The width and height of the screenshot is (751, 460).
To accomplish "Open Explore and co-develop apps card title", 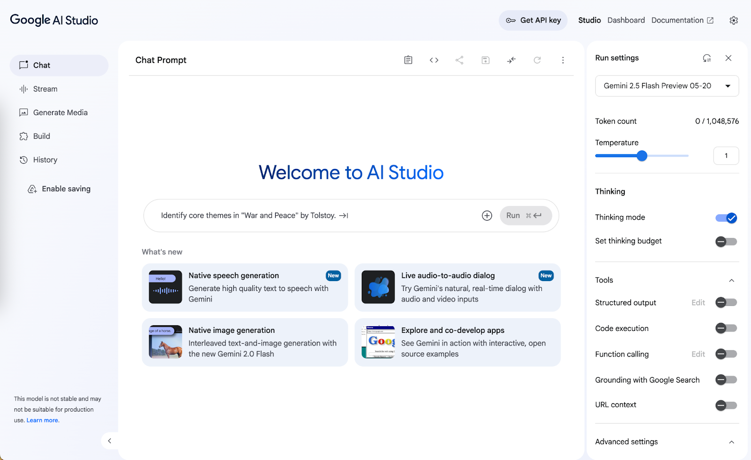I will pos(453,330).
